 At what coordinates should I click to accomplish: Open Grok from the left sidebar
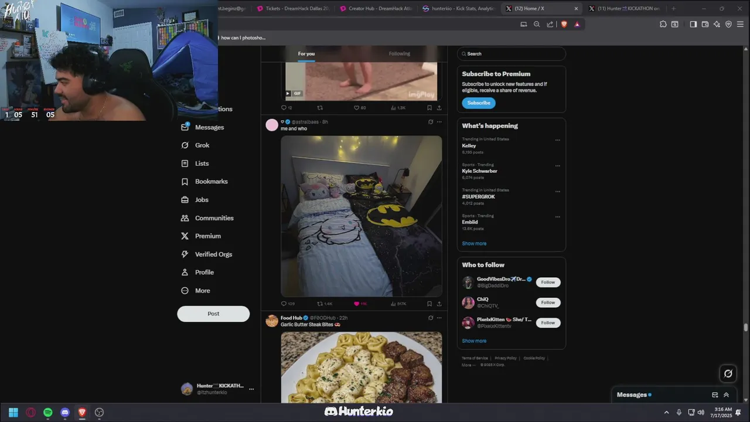point(195,145)
